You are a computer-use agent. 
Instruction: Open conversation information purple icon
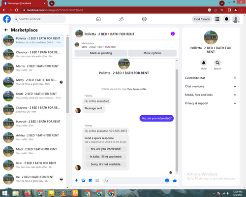pyautogui.click(x=173, y=33)
